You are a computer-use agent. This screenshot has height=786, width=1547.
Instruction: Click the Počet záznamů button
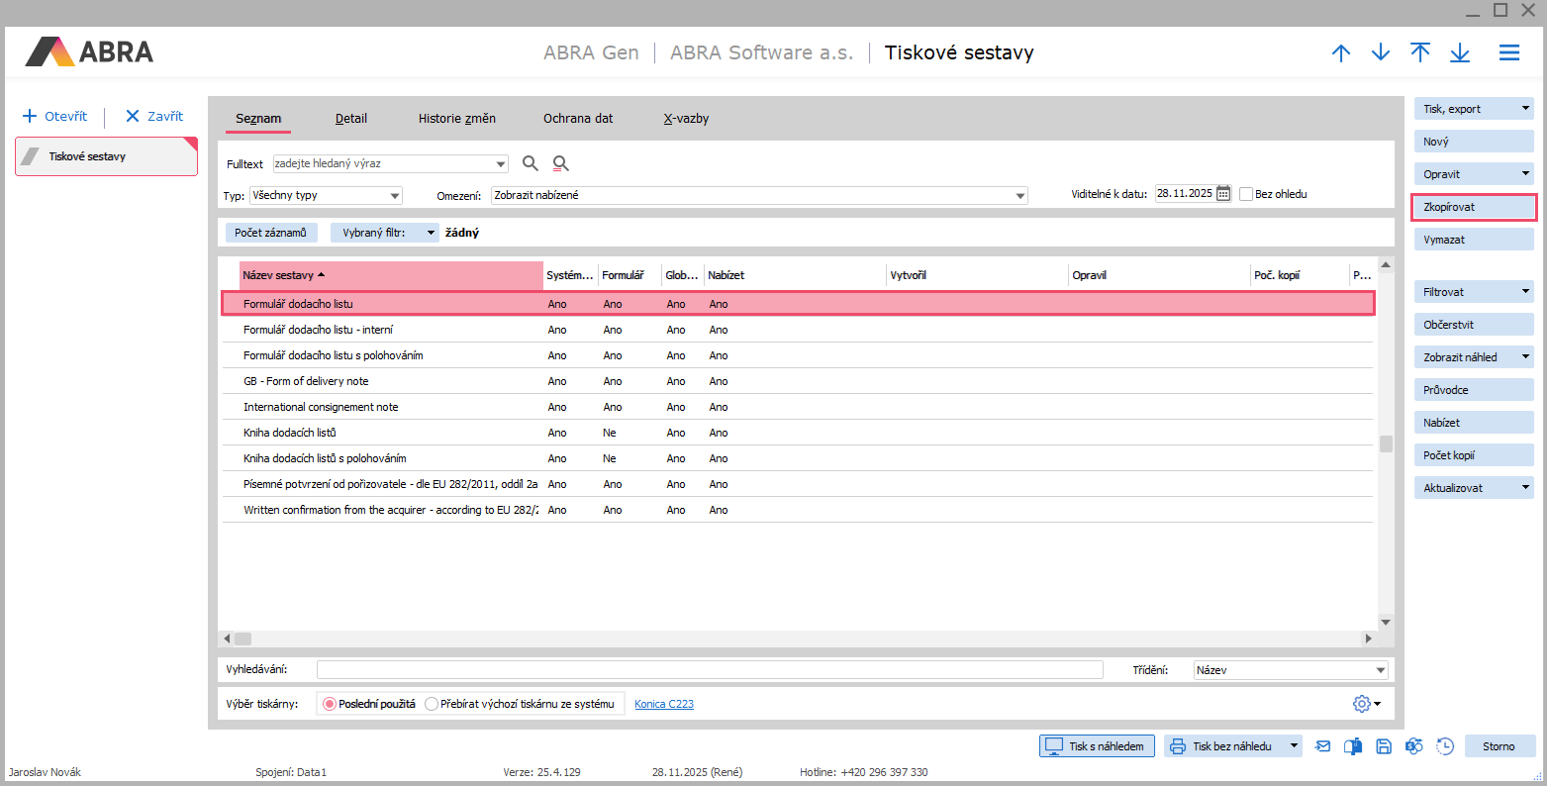click(x=271, y=233)
